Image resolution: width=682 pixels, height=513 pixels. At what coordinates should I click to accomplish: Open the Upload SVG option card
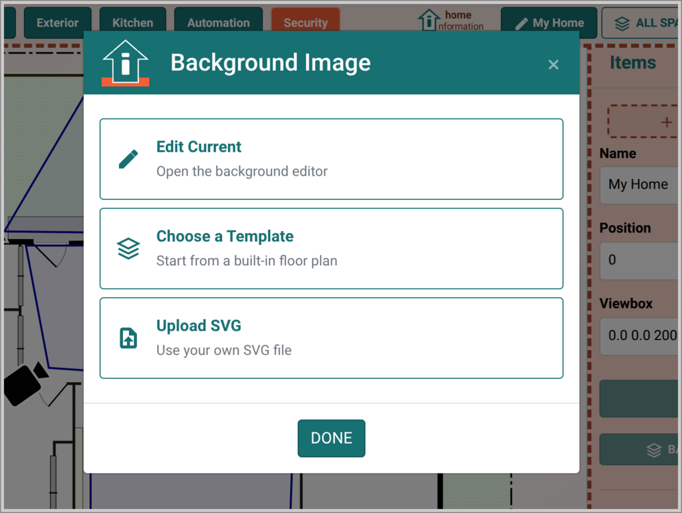(x=332, y=338)
